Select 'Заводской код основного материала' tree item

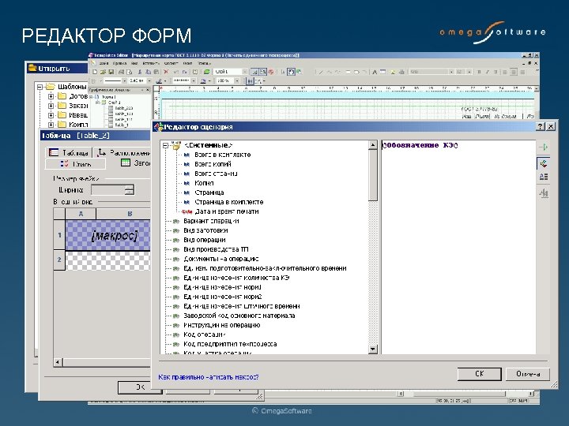[x=239, y=316]
